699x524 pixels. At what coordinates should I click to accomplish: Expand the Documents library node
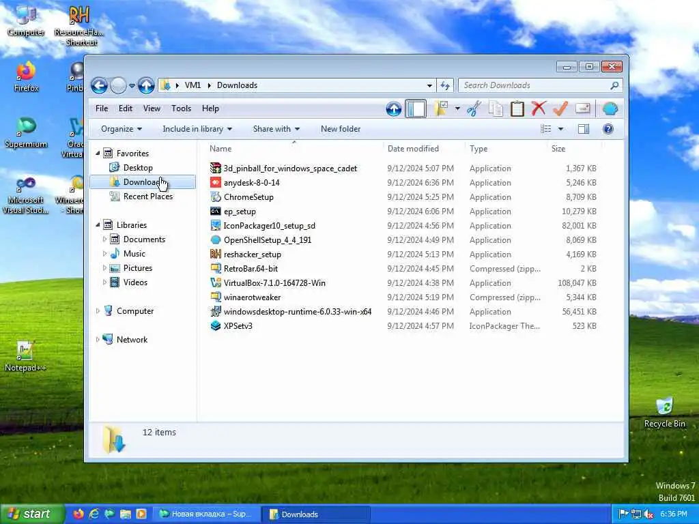coord(104,239)
